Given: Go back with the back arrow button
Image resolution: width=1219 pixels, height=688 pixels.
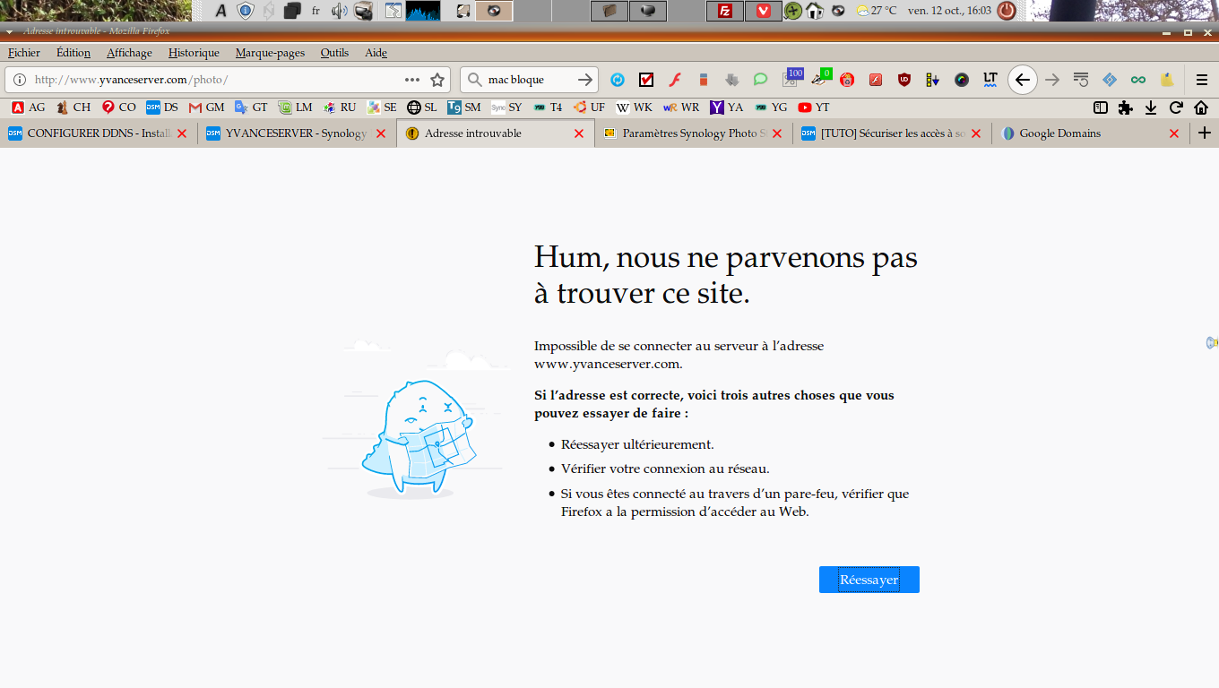Looking at the screenshot, I should tap(1023, 80).
